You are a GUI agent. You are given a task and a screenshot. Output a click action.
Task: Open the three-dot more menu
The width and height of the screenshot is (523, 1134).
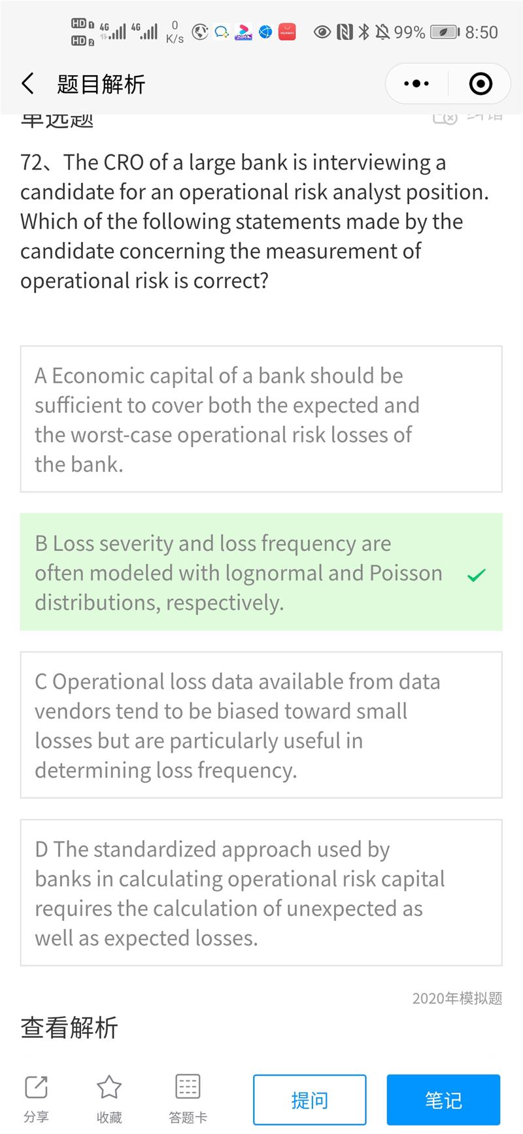[416, 84]
